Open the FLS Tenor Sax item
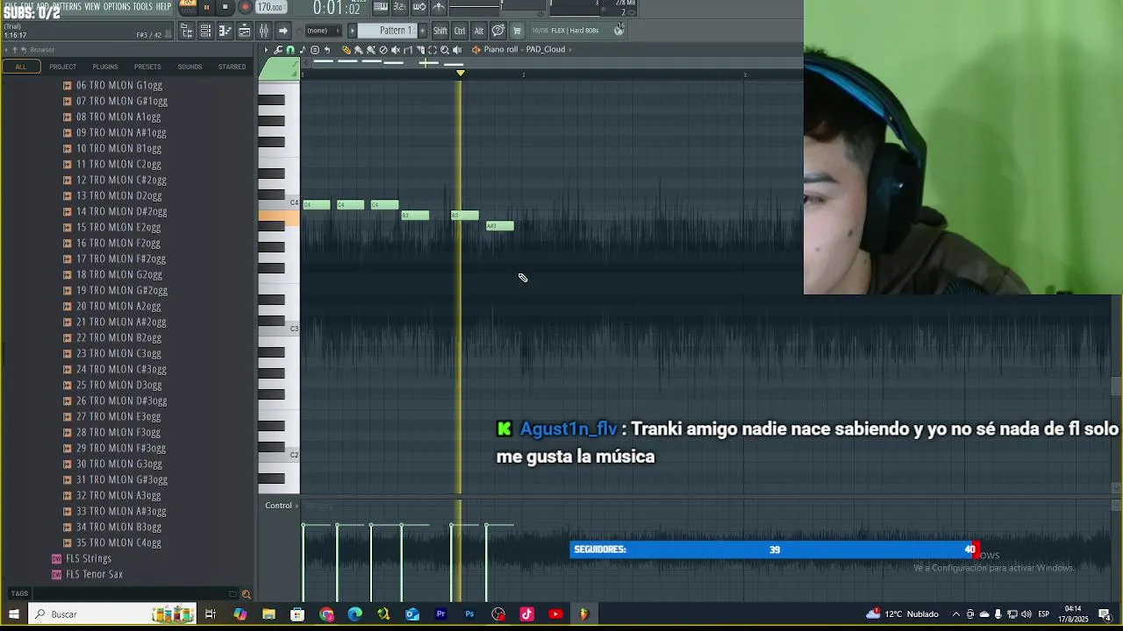 click(94, 574)
